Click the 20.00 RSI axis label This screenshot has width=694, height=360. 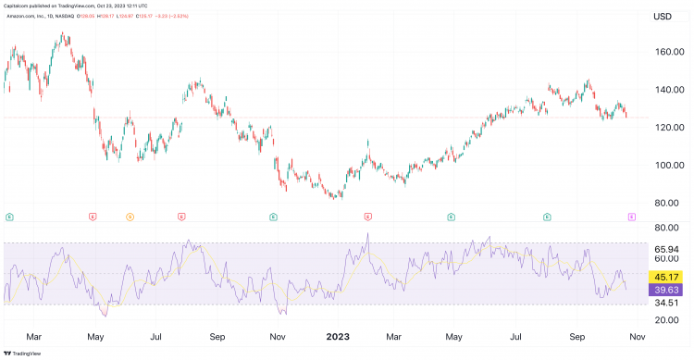point(666,319)
